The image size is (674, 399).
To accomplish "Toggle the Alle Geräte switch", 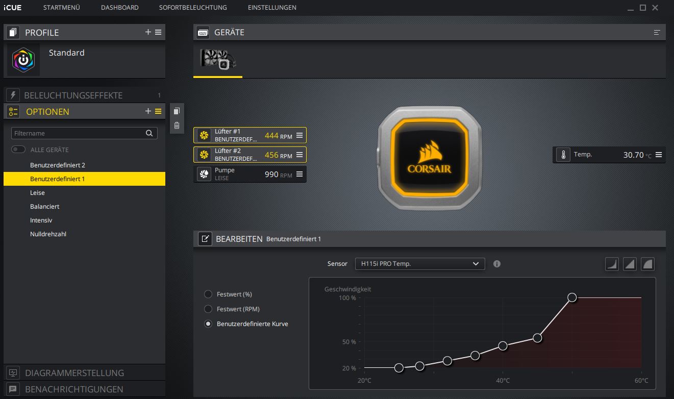I will [x=19, y=149].
